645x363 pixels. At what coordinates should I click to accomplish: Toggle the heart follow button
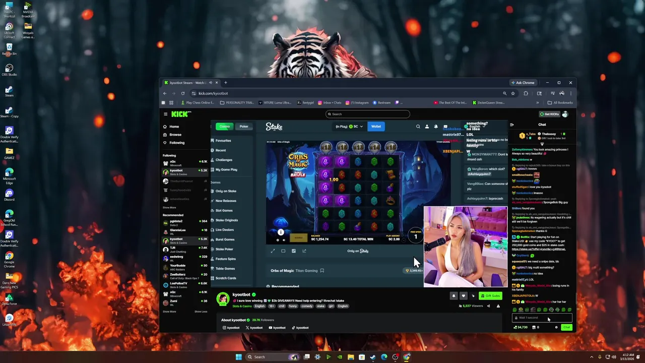coord(464,296)
